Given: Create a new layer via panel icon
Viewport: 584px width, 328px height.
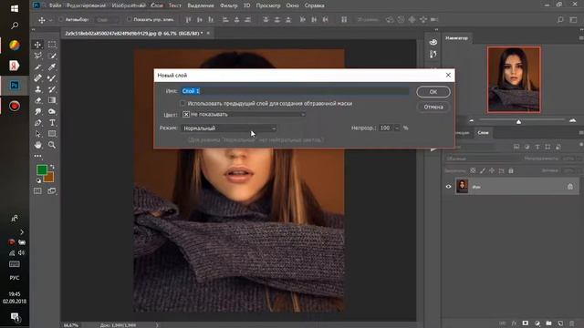Looking at the screenshot, I should (x=560, y=323).
